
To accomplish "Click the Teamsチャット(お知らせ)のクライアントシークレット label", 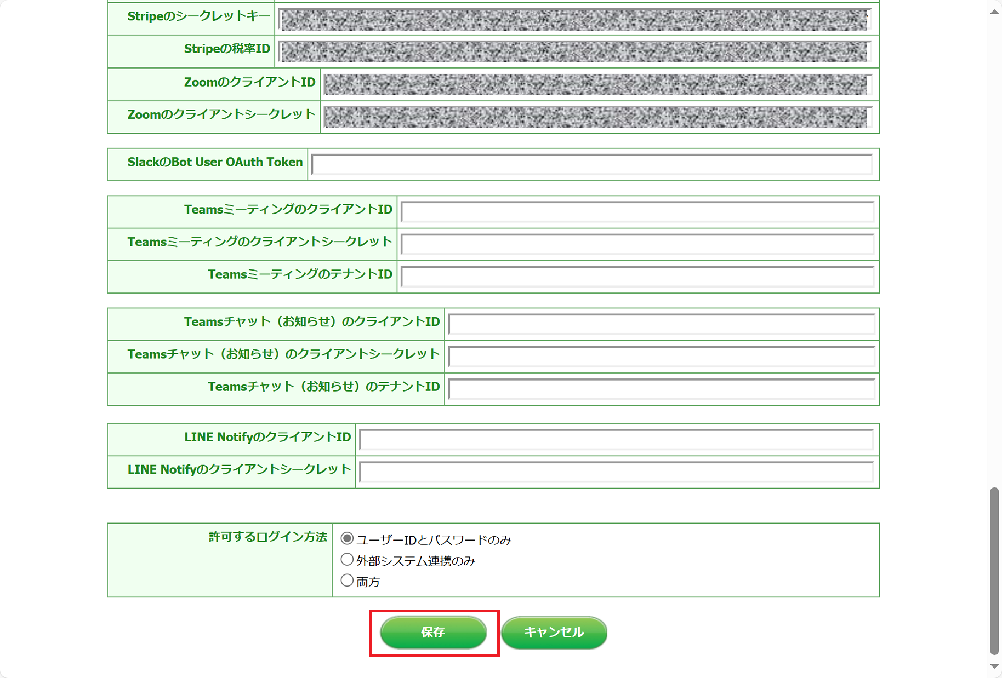I will pos(283,354).
